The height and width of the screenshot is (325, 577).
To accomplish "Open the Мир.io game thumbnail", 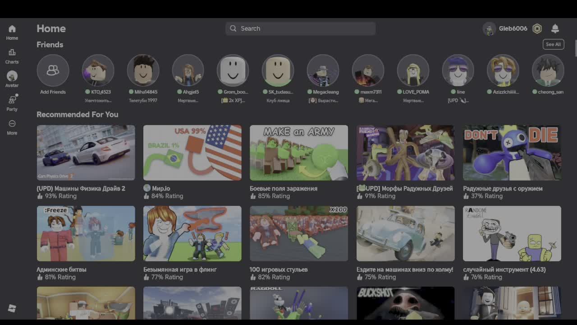I will (x=192, y=153).
